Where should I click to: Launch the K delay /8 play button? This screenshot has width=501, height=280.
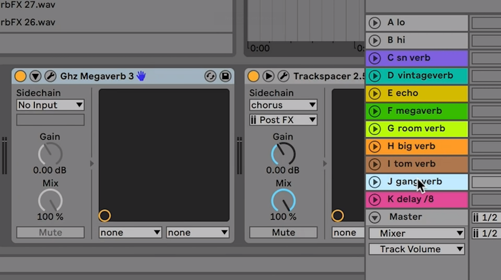pos(375,199)
